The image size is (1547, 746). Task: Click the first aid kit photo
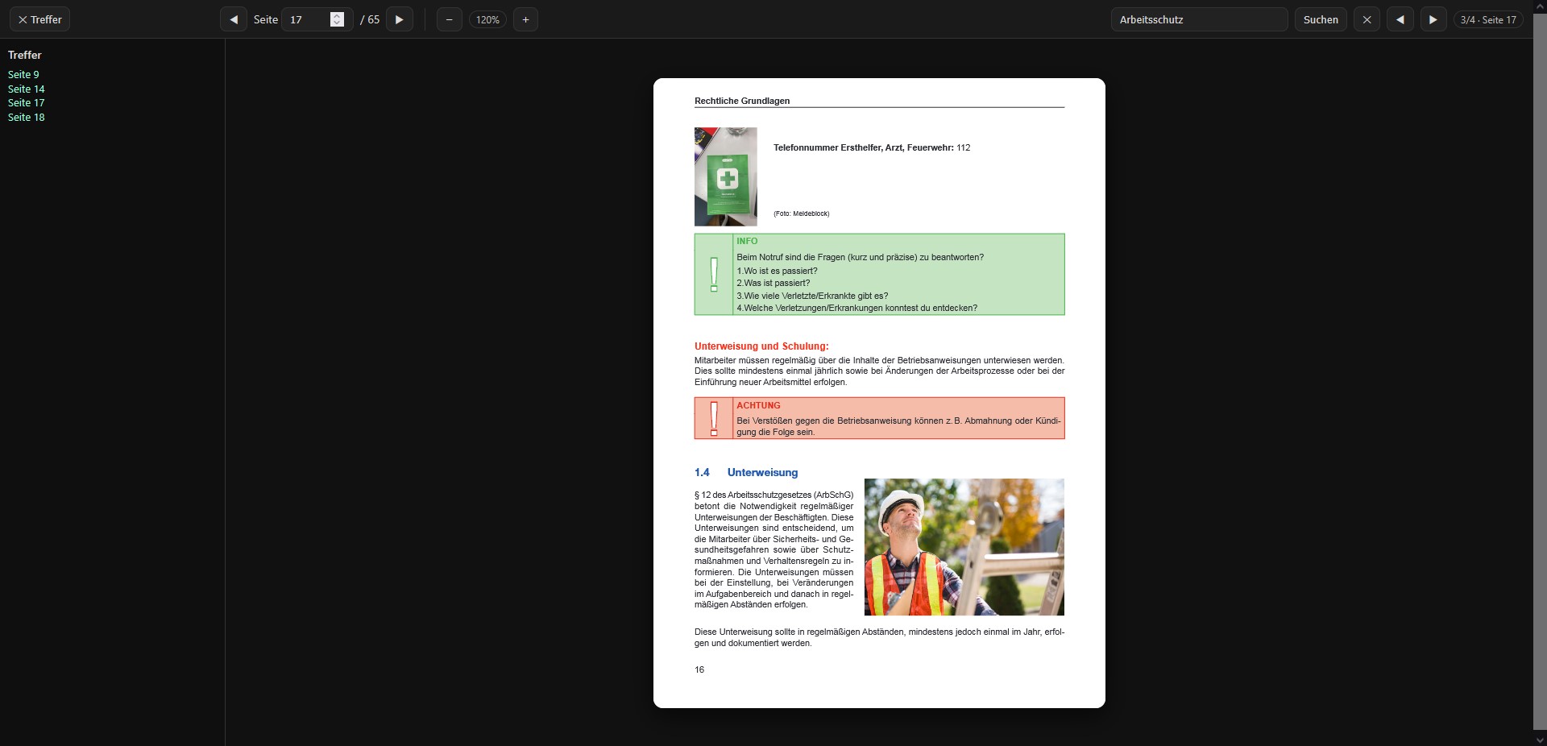(x=725, y=176)
